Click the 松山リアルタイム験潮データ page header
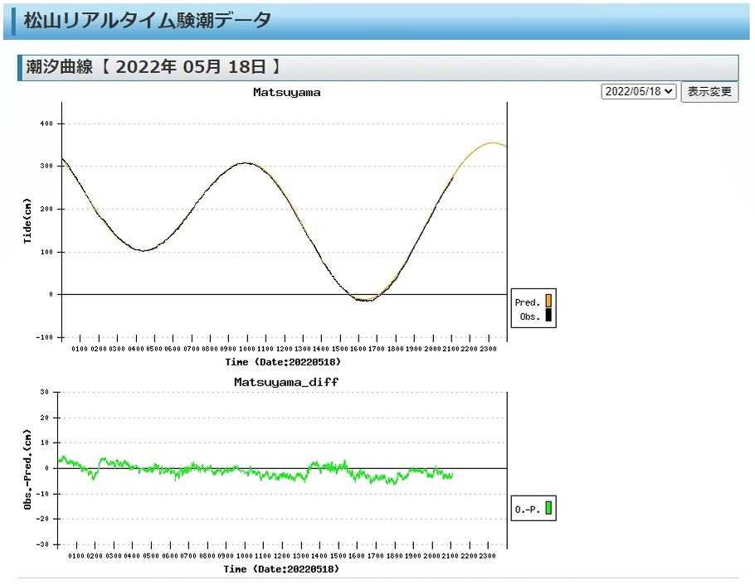This screenshot has width=755, height=585. (x=147, y=21)
